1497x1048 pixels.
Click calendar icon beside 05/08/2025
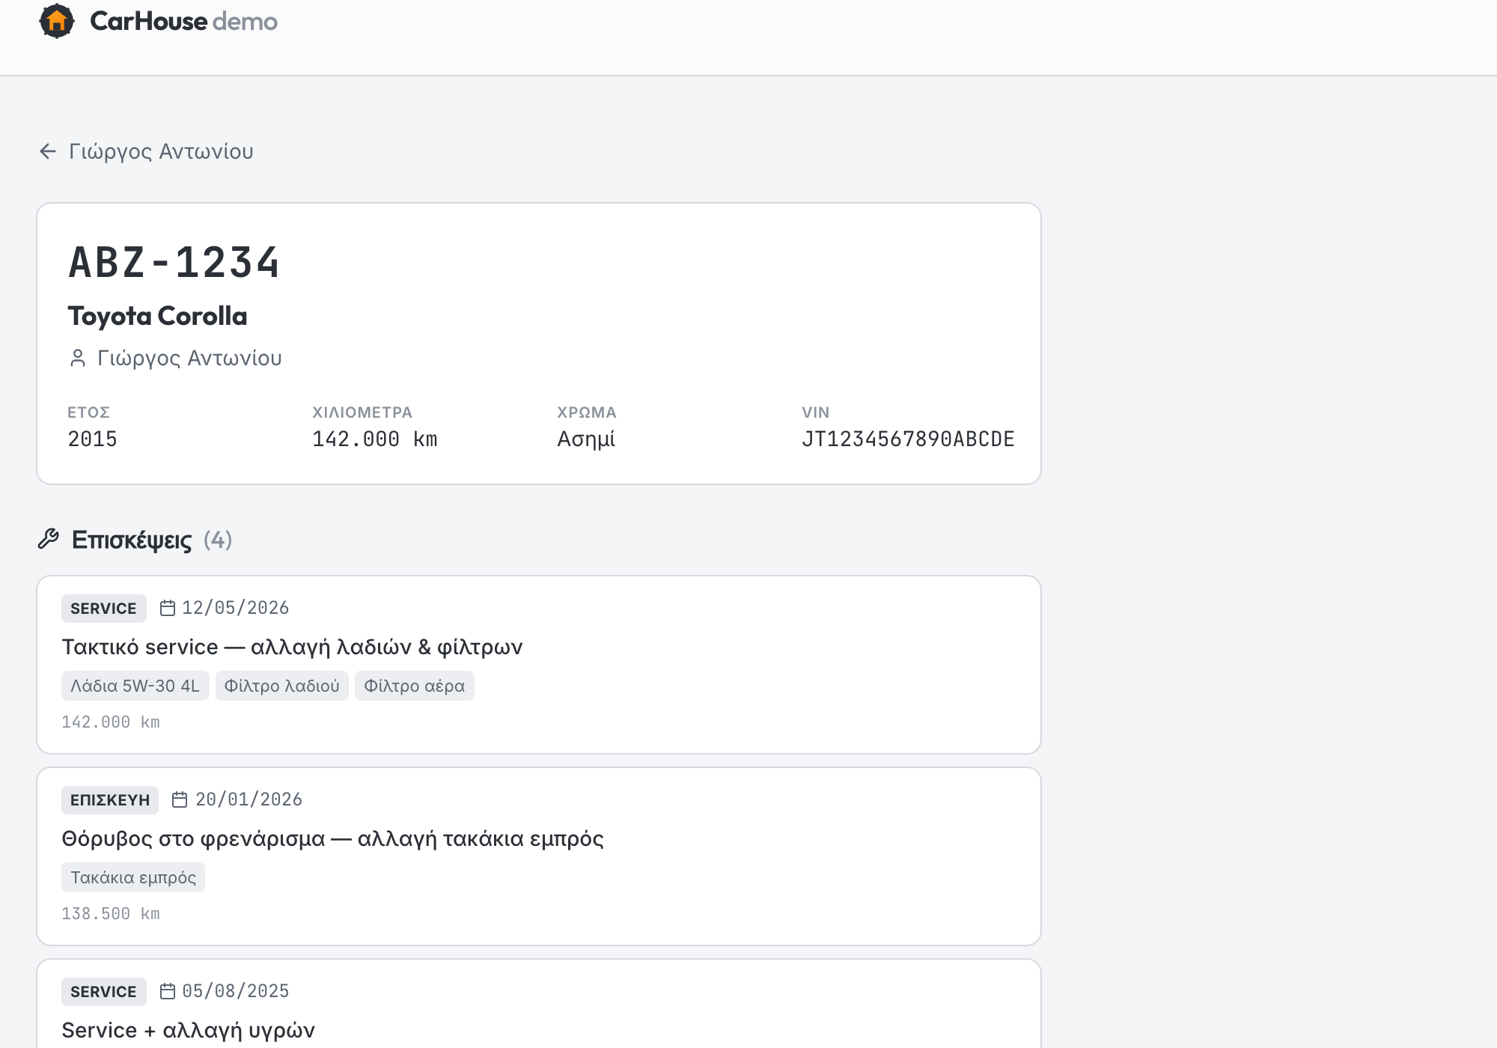[x=168, y=991]
